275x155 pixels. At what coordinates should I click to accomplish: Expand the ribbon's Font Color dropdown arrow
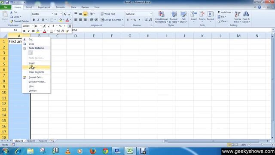[70, 20]
